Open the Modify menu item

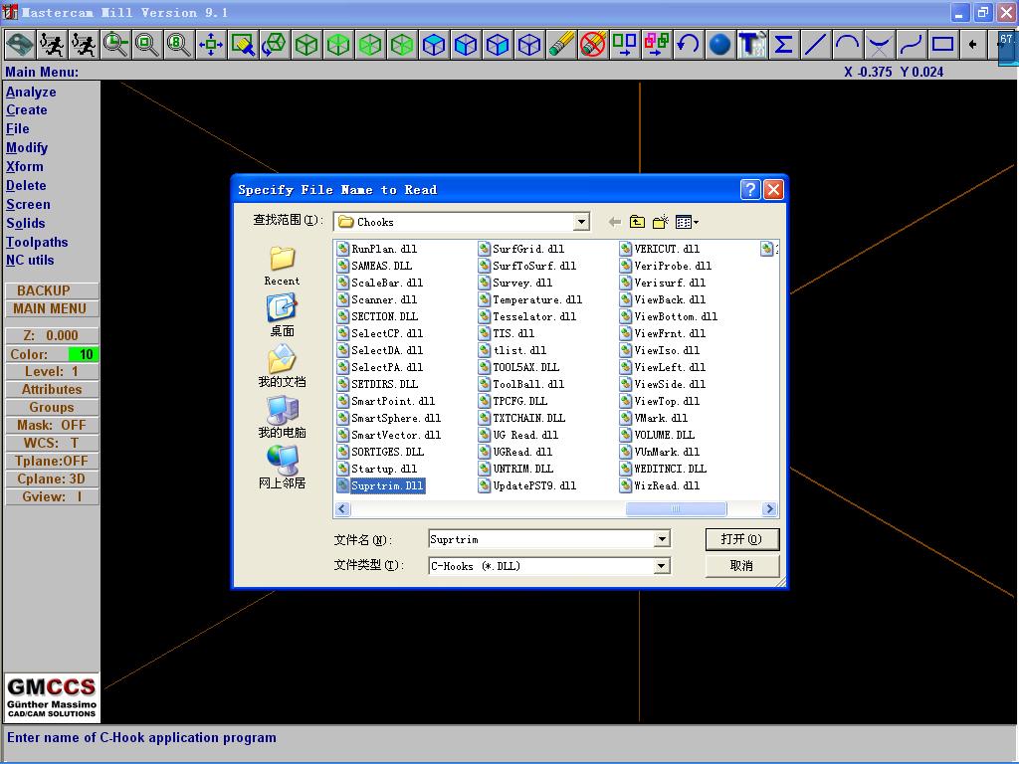pos(27,147)
